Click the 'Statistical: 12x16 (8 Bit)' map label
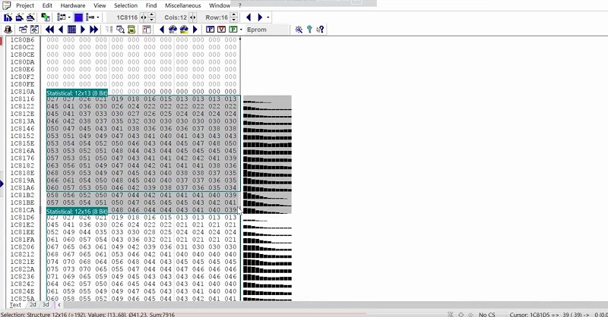This screenshot has height=317, width=608. point(77,212)
